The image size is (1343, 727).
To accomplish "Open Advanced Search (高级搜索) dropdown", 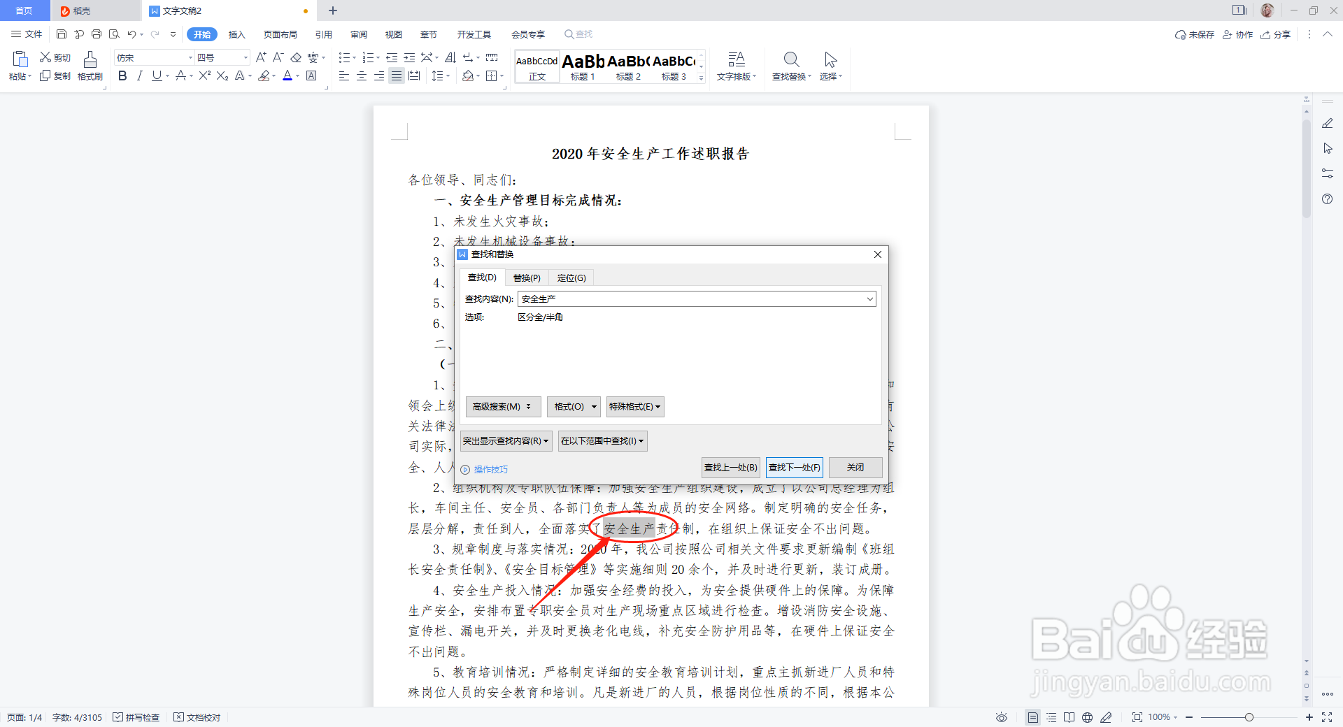I will 503,407.
